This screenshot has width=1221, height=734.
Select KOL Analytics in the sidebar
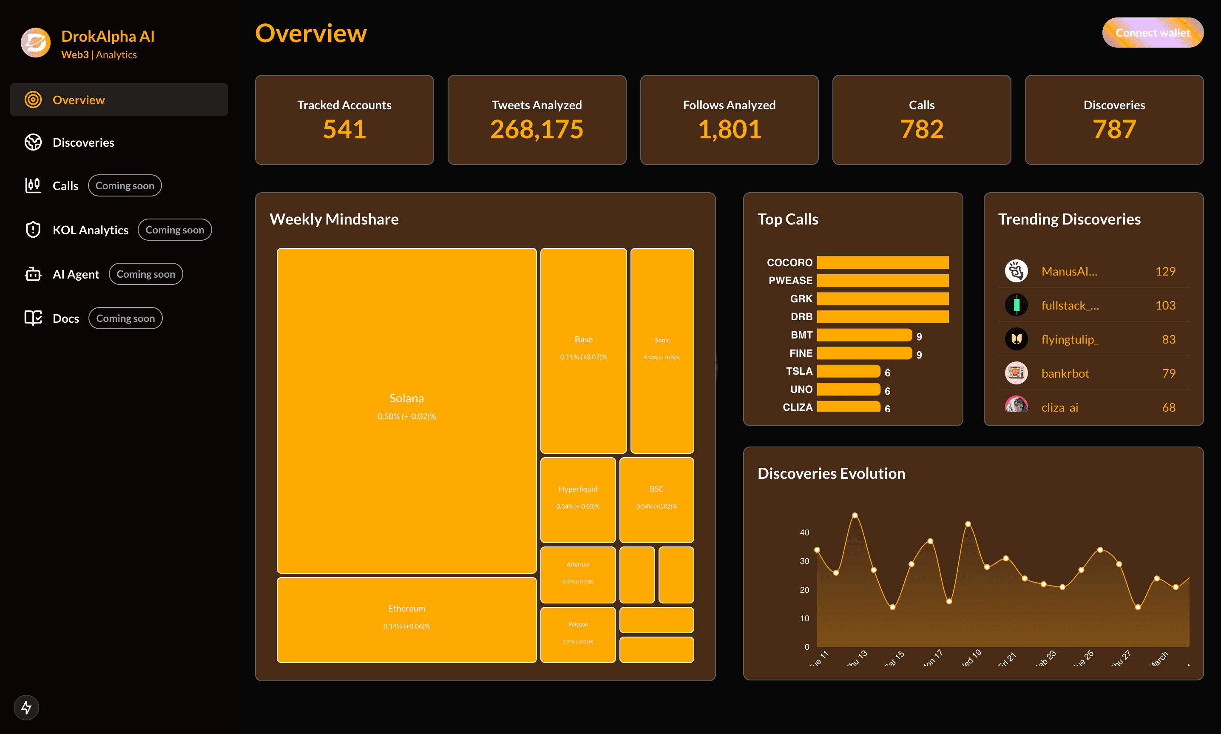point(90,230)
